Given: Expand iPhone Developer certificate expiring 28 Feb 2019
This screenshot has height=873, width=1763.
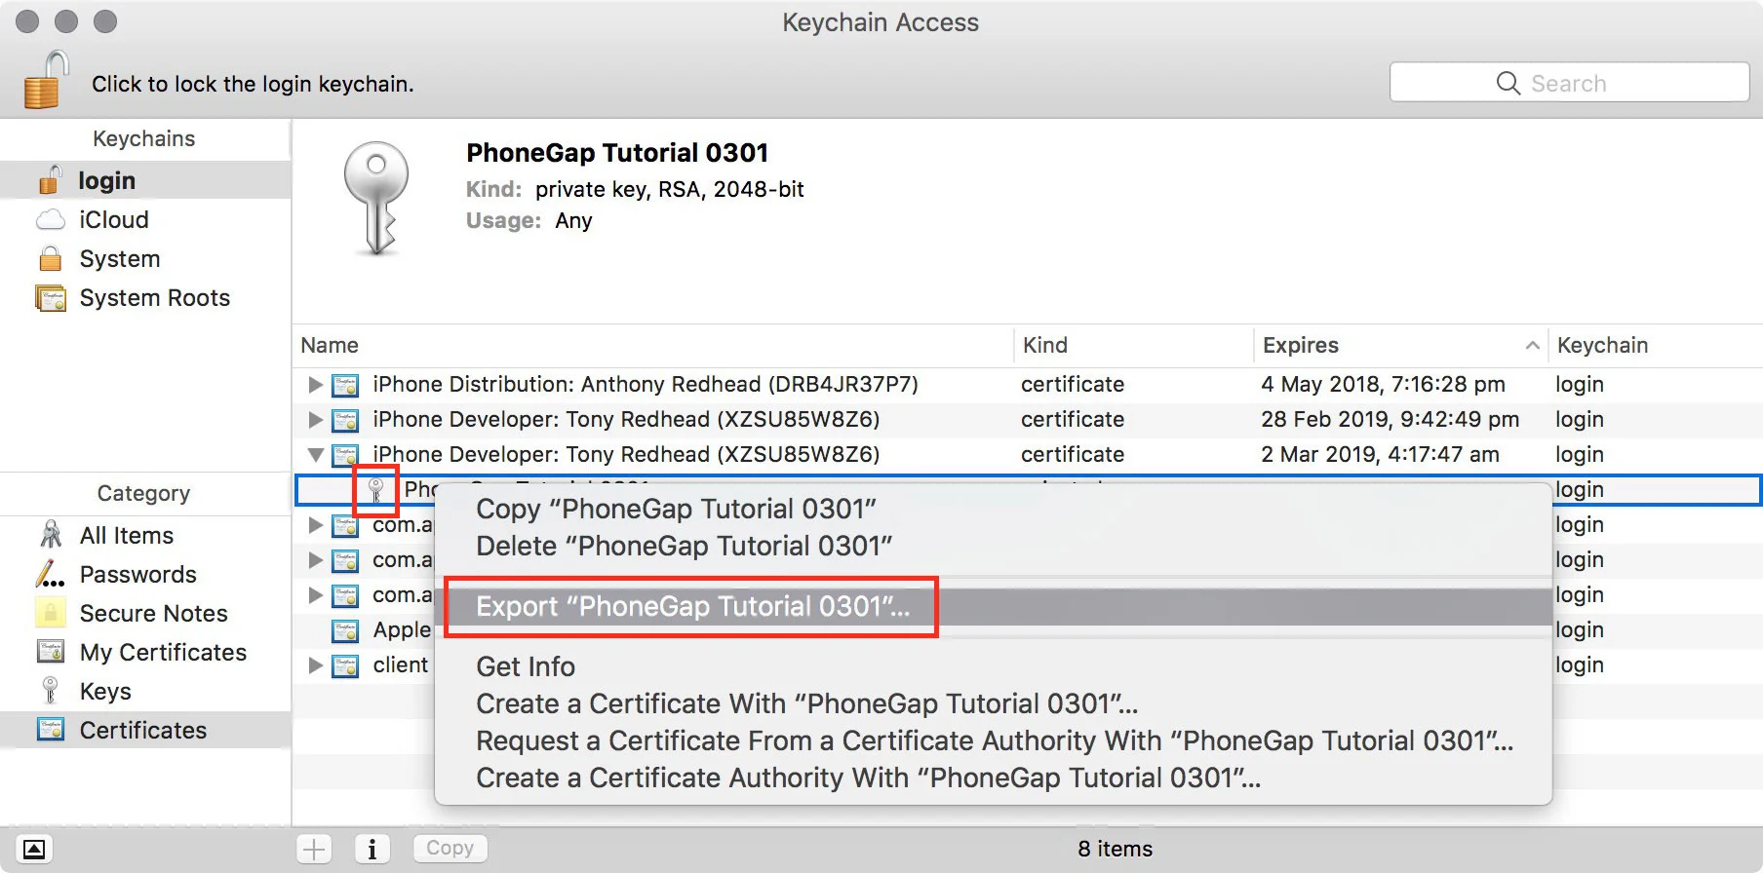Looking at the screenshot, I should pyautogui.click(x=315, y=420).
